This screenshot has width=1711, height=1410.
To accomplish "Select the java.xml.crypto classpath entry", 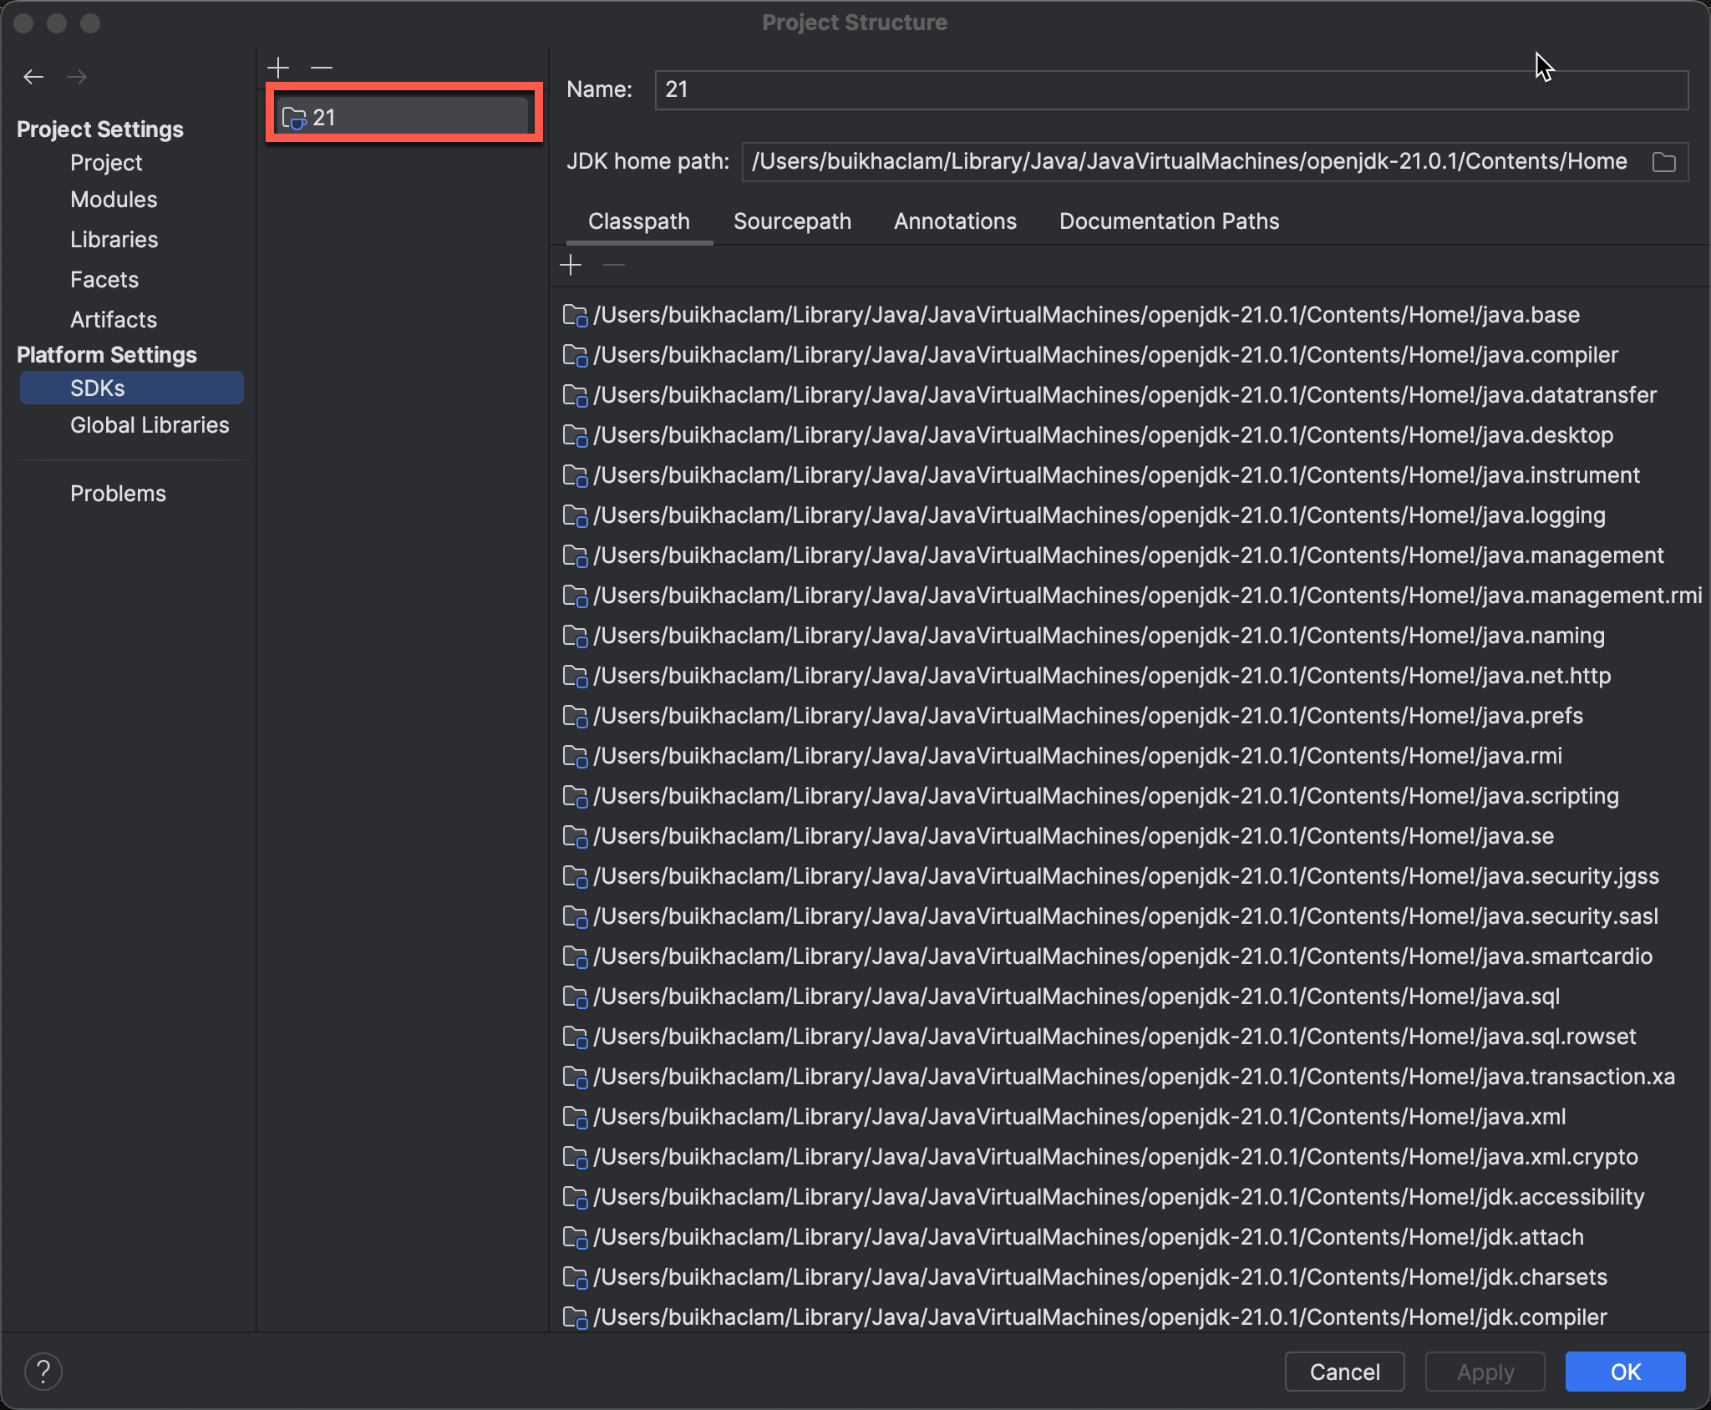I will pyautogui.click(x=1115, y=1158).
